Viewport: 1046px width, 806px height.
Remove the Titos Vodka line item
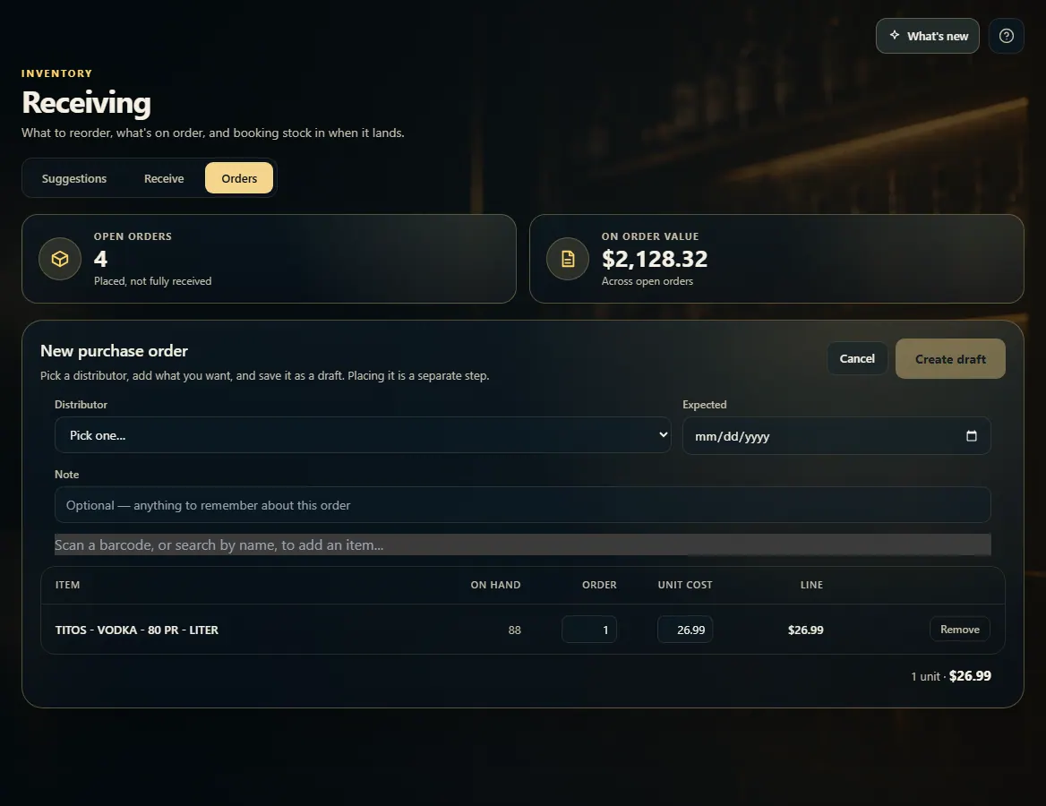[959, 630]
